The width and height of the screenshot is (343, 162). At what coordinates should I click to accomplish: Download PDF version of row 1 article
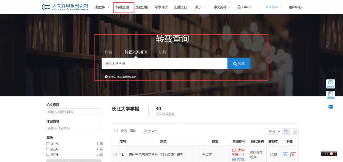tap(293, 155)
